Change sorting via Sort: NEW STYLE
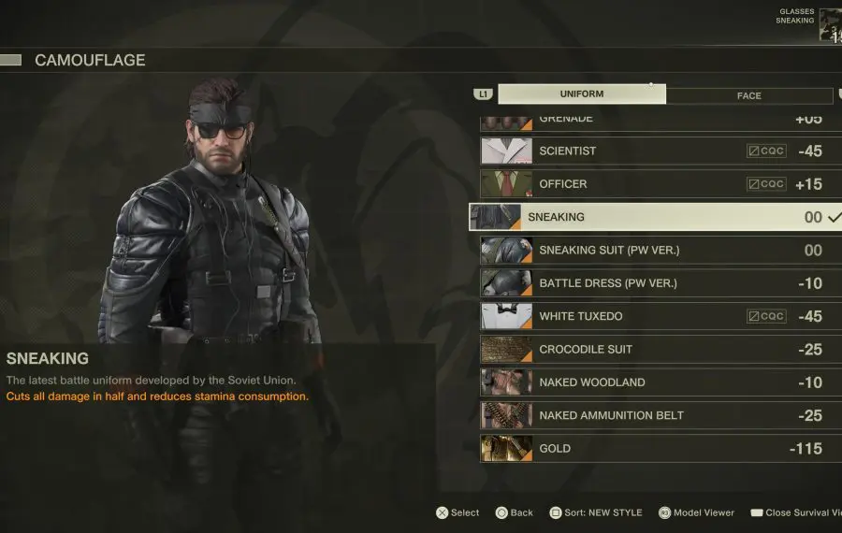Screen dimensions: 842x533 [x=596, y=513]
